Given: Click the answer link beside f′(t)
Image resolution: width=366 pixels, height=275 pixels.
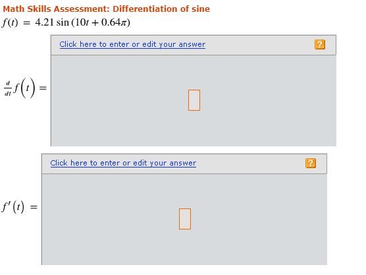Looking at the screenshot, I should [x=123, y=163].
